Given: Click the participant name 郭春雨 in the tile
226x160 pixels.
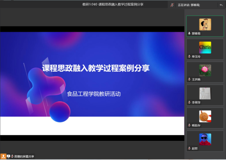Looking at the screenshot, I should click(x=196, y=33).
